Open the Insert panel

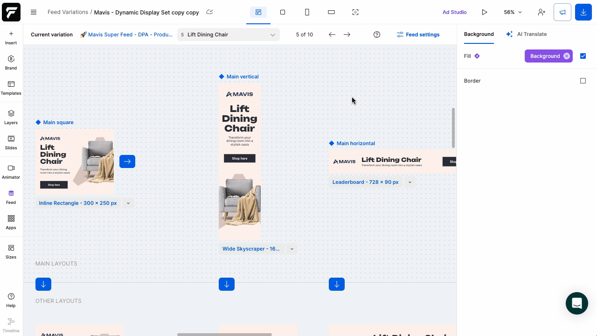click(x=11, y=38)
